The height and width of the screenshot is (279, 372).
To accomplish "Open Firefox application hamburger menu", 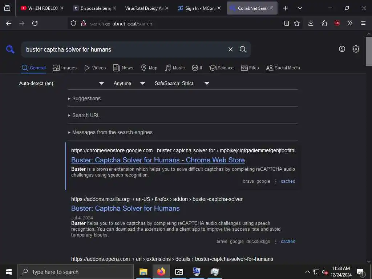I will [363, 23].
